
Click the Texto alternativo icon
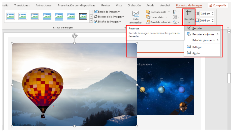[136, 14]
